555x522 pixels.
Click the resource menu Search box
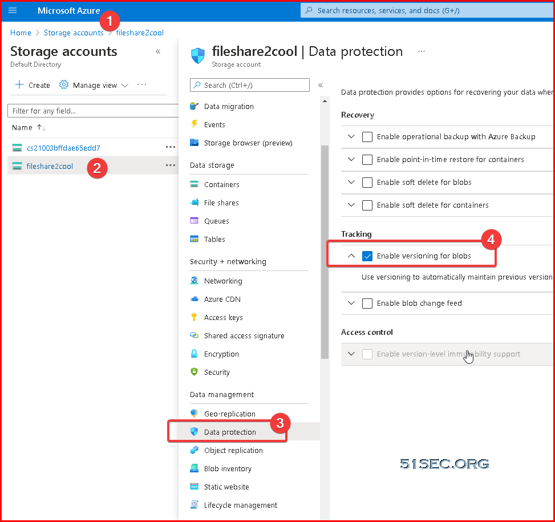tap(249, 85)
